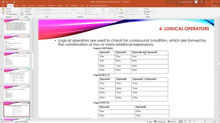The image size is (220, 123).
Task: Click the zoom slider handle
Action: coord(205,122)
